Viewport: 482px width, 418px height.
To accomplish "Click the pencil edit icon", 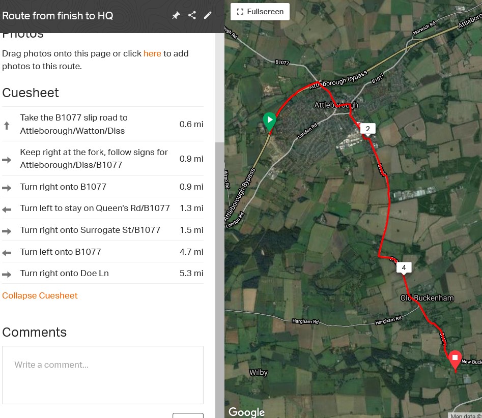I will [208, 15].
